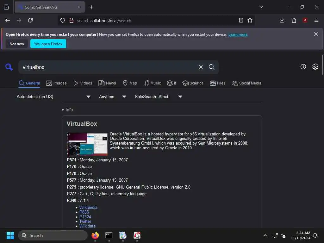Focus the virtualbox search field
The height and width of the screenshot is (243, 324).
point(108,67)
